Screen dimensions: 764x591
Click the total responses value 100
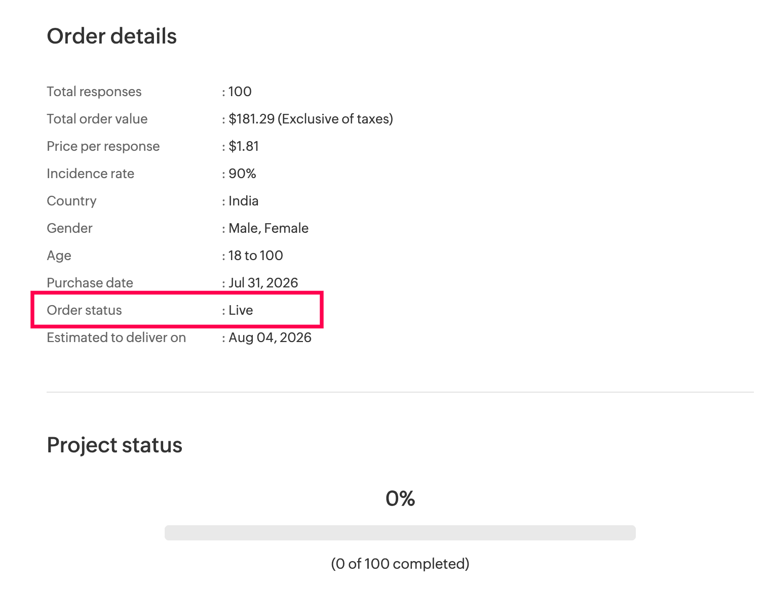tap(240, 92)
